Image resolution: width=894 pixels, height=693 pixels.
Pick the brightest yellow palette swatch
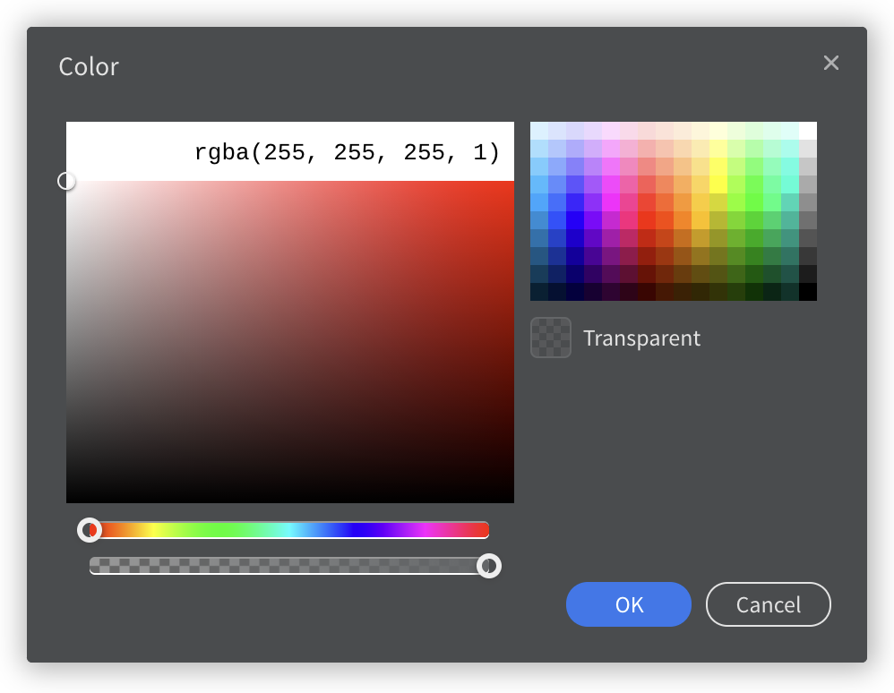pos(718,184)
